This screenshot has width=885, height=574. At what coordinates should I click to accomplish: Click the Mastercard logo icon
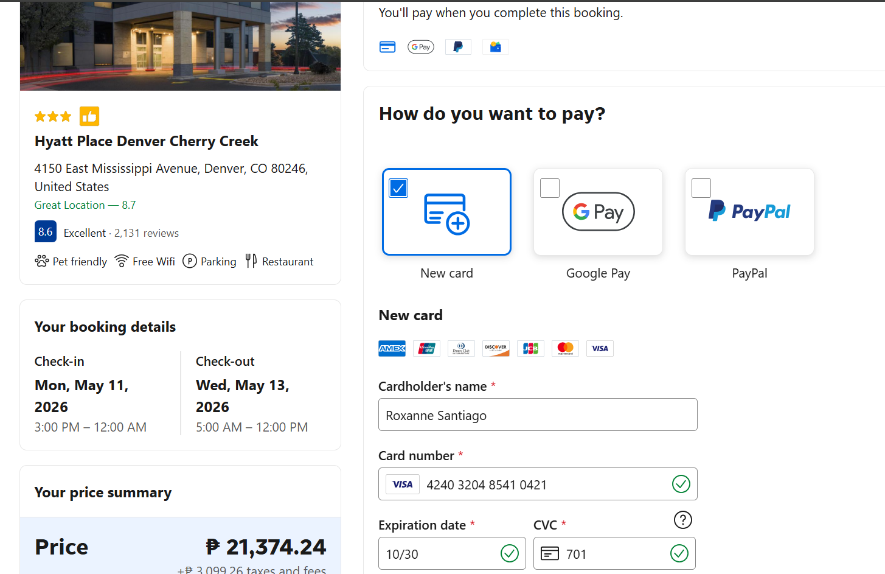pyautogui.click(x=566, y=348)
